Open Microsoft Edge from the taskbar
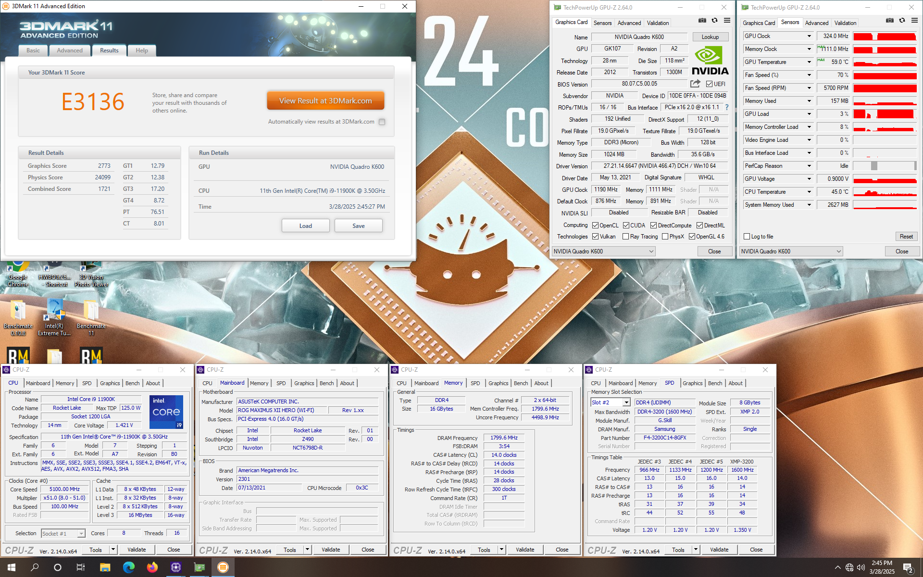 [128, 567]
